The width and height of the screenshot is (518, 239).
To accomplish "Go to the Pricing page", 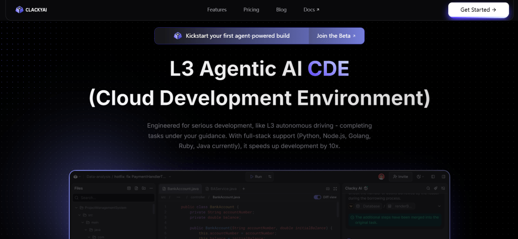I will [x=251, y=10].
